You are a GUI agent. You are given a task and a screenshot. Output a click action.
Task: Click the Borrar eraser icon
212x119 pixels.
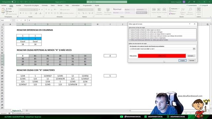coord(170,14)
